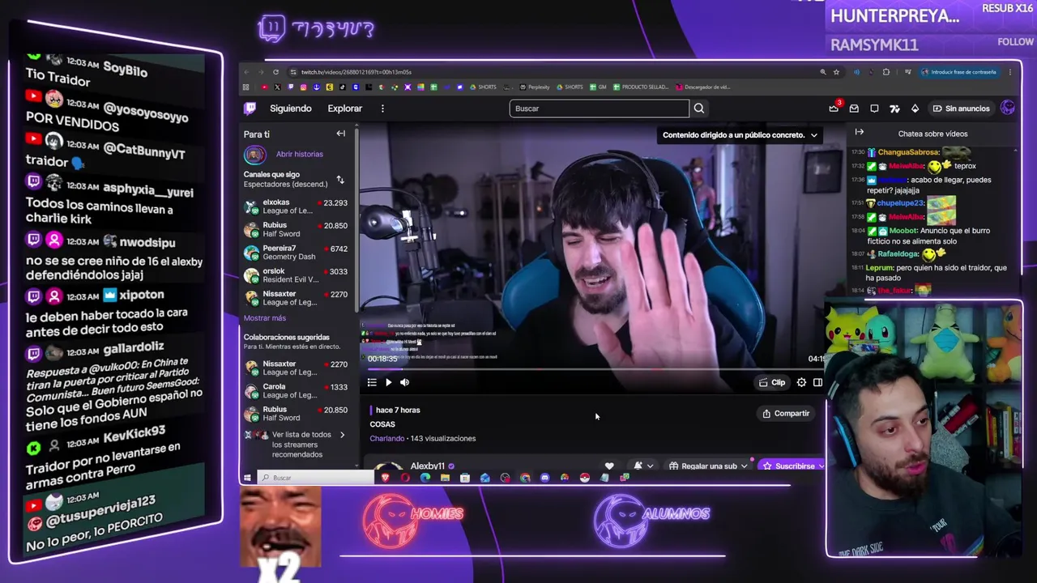
Task: Open the GM bookmark
Action: (x=598, y=87)
